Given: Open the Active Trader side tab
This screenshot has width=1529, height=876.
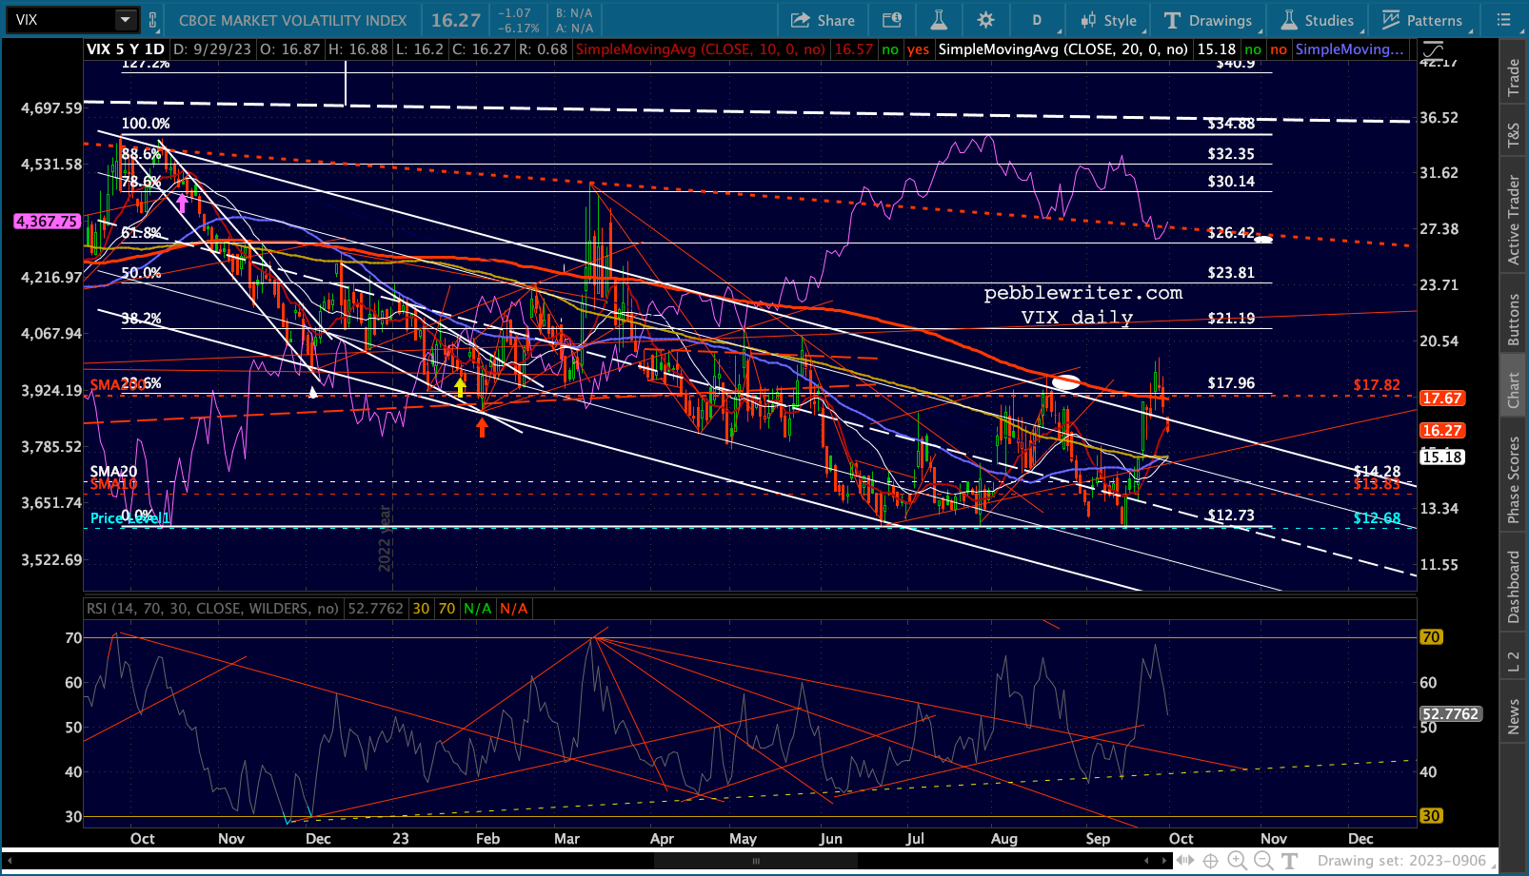Looking at the screenshot, I should click(x=1514, y=220).
